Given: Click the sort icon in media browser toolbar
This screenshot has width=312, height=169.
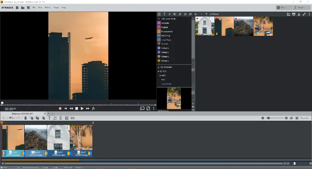Looking at the screenshot, I should 304,14.
